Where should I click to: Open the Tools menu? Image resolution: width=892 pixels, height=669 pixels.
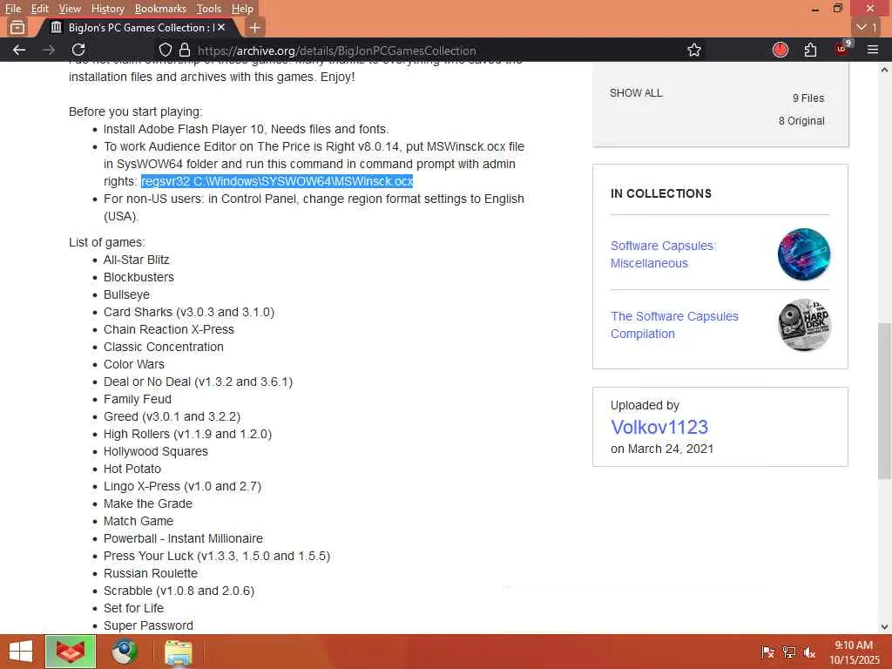point(208,9)
